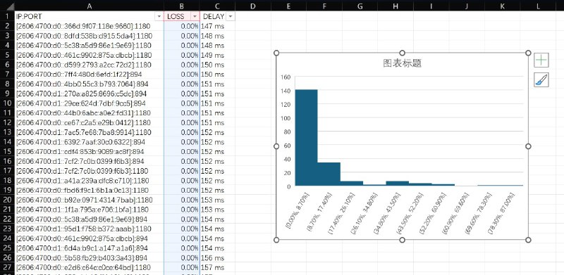Open the IP:PORT column filter dropdown
The image size is (564, 275).
pos(159,16)
